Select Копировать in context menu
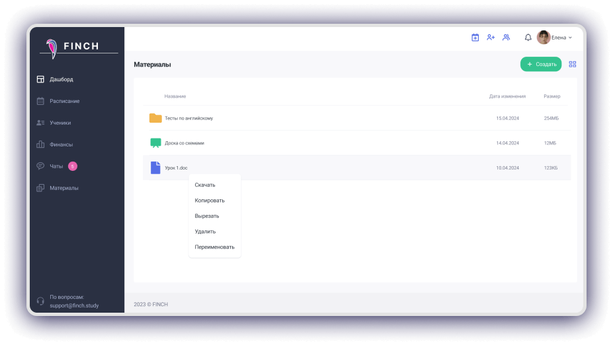 pyautogui.click(x=210, y=201)
